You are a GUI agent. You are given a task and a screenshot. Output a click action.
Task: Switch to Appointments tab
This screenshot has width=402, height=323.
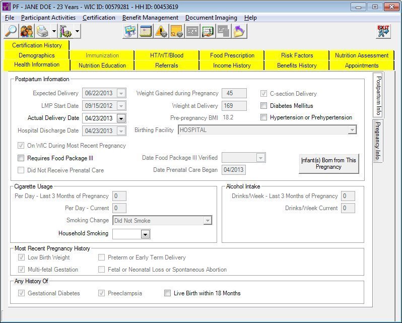click(x=362, y=66)
